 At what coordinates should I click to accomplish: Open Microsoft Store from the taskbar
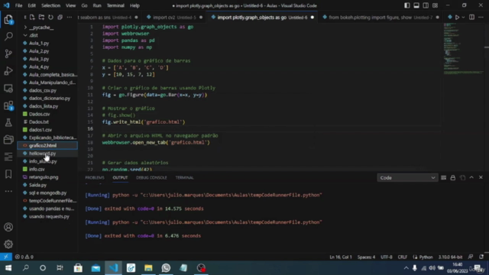[78, 268]
